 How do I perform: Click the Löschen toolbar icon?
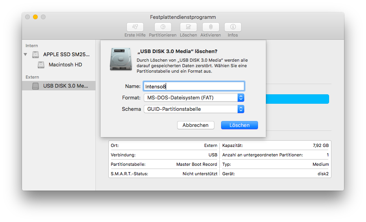coord(188,27)
